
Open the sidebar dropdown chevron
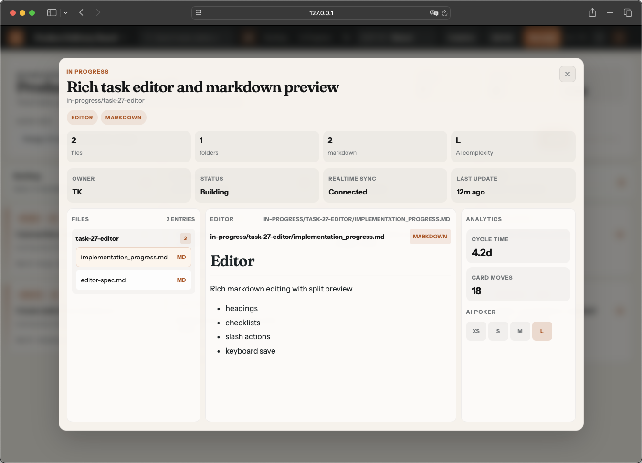click(65, 13)
